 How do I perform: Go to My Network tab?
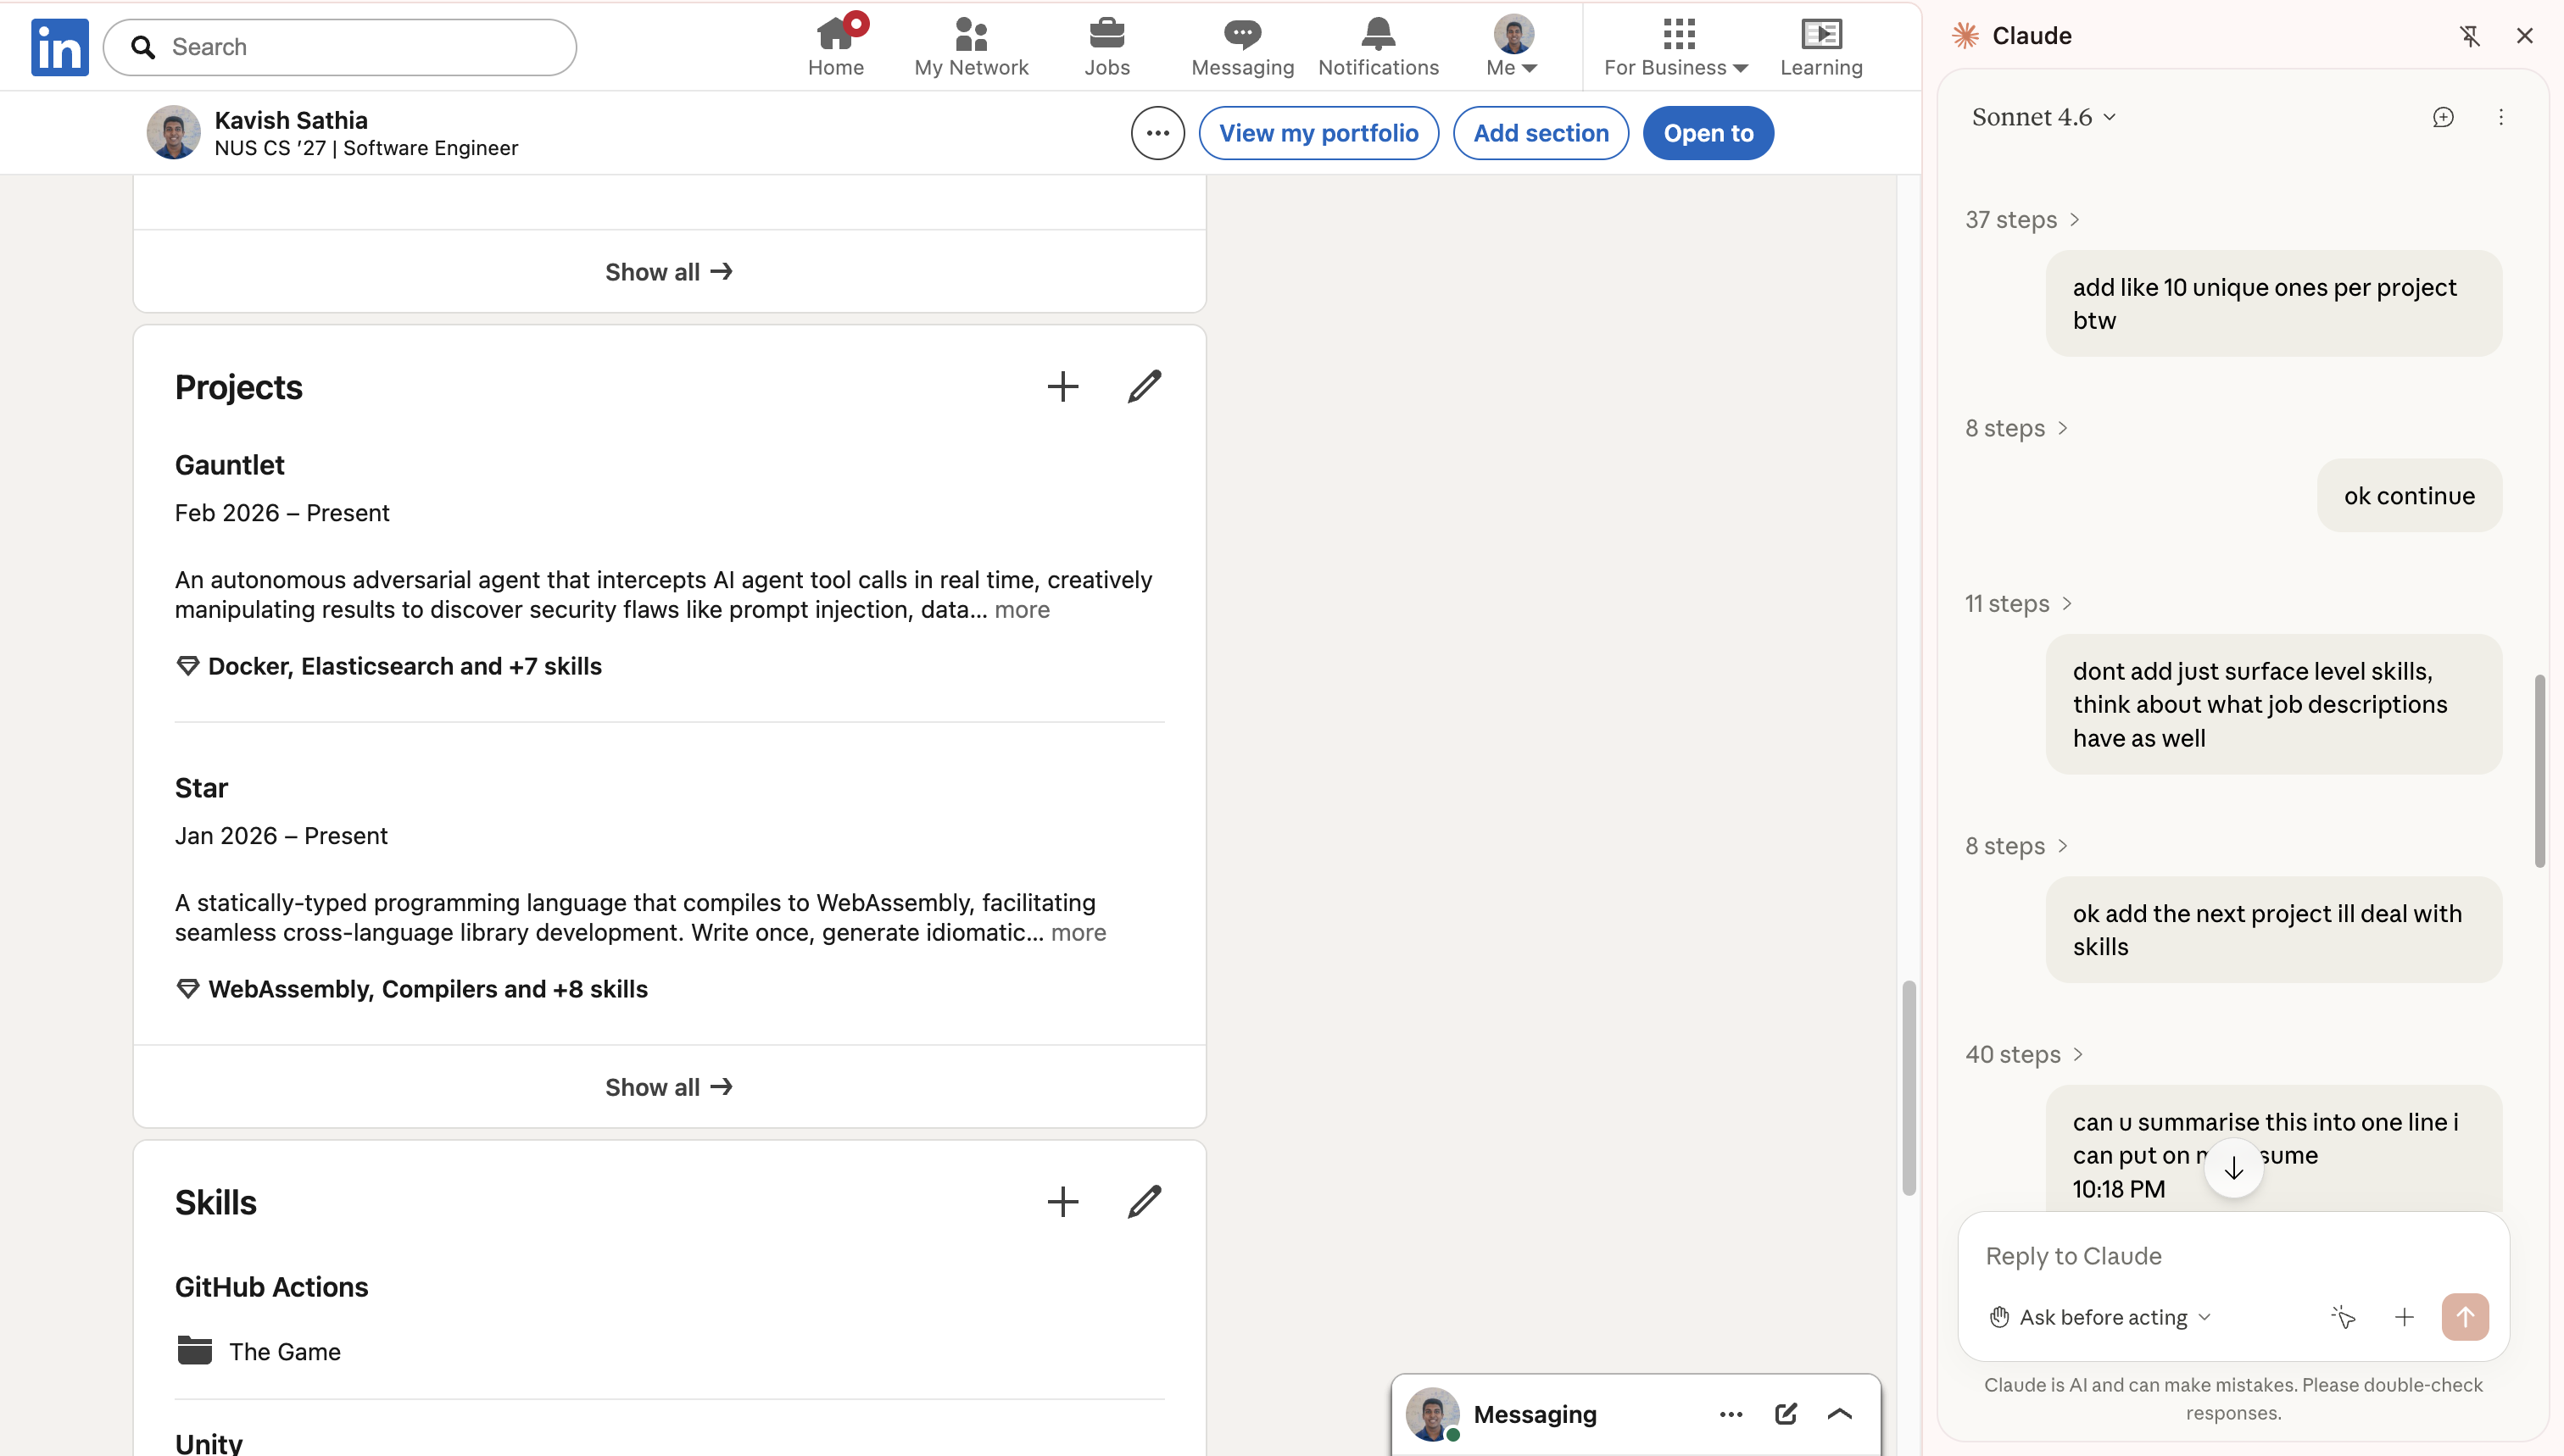point(970,46)
